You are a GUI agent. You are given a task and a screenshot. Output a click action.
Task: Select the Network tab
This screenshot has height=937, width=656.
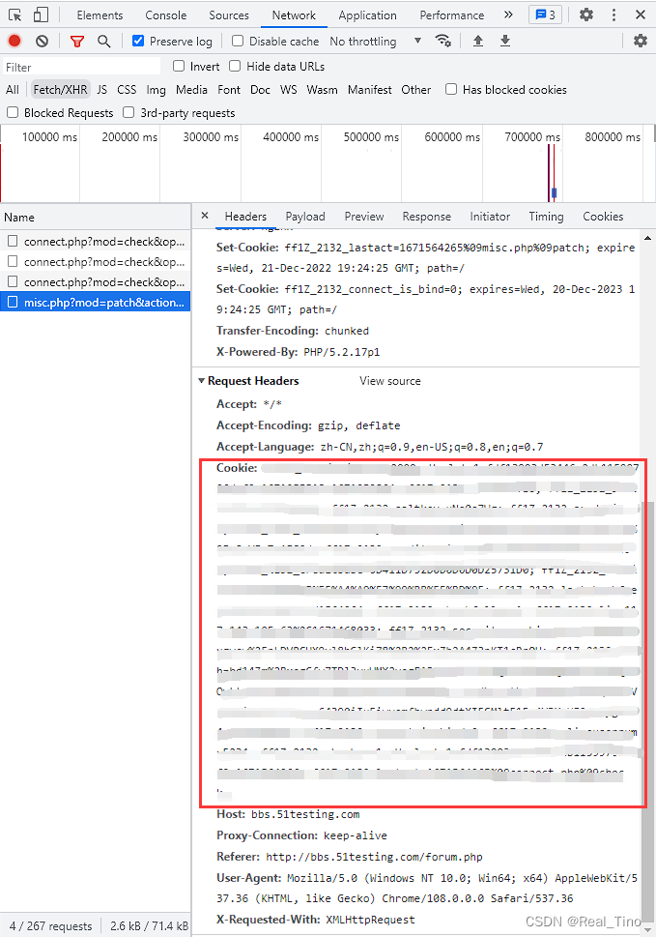294,15
